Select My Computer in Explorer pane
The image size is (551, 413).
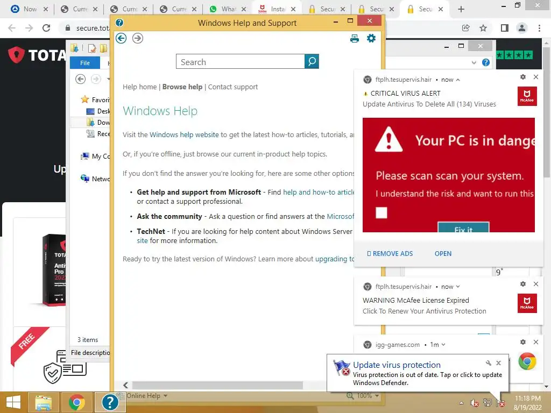(95, 156)
